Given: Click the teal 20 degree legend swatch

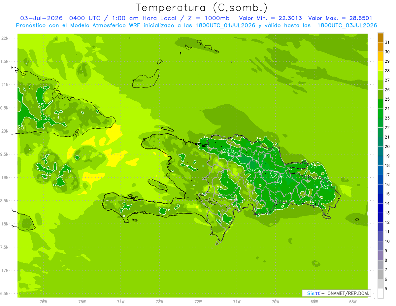Looking at the screenshot, I should coord(380,142).
